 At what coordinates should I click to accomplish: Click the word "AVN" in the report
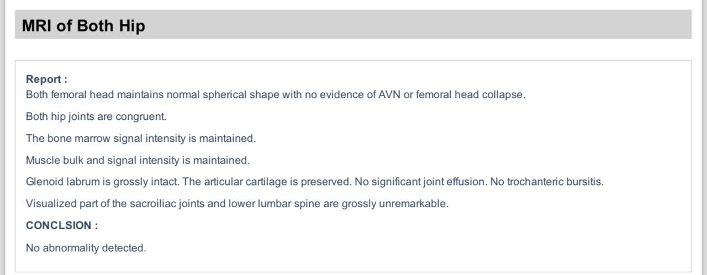pyautogui.click(x=389, y=94)
